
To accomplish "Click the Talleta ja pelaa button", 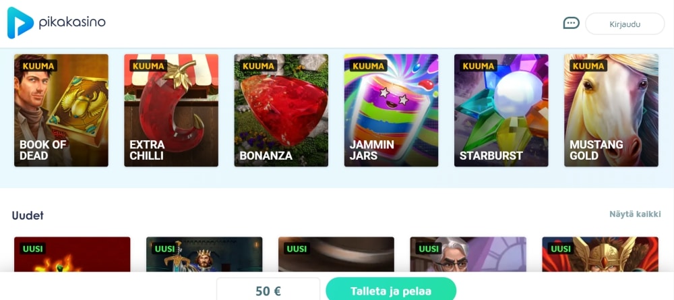I will click(391, 289).
